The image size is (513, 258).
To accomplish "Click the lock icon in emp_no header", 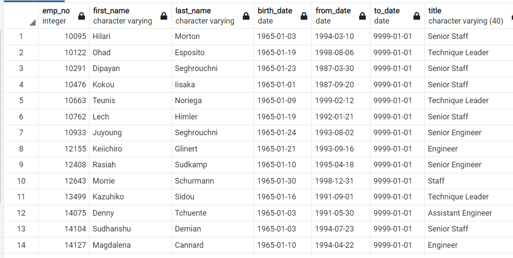I will pos(81,16).
